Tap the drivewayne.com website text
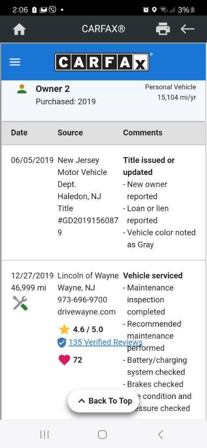 pyautogui.click(x=86, y=312)
